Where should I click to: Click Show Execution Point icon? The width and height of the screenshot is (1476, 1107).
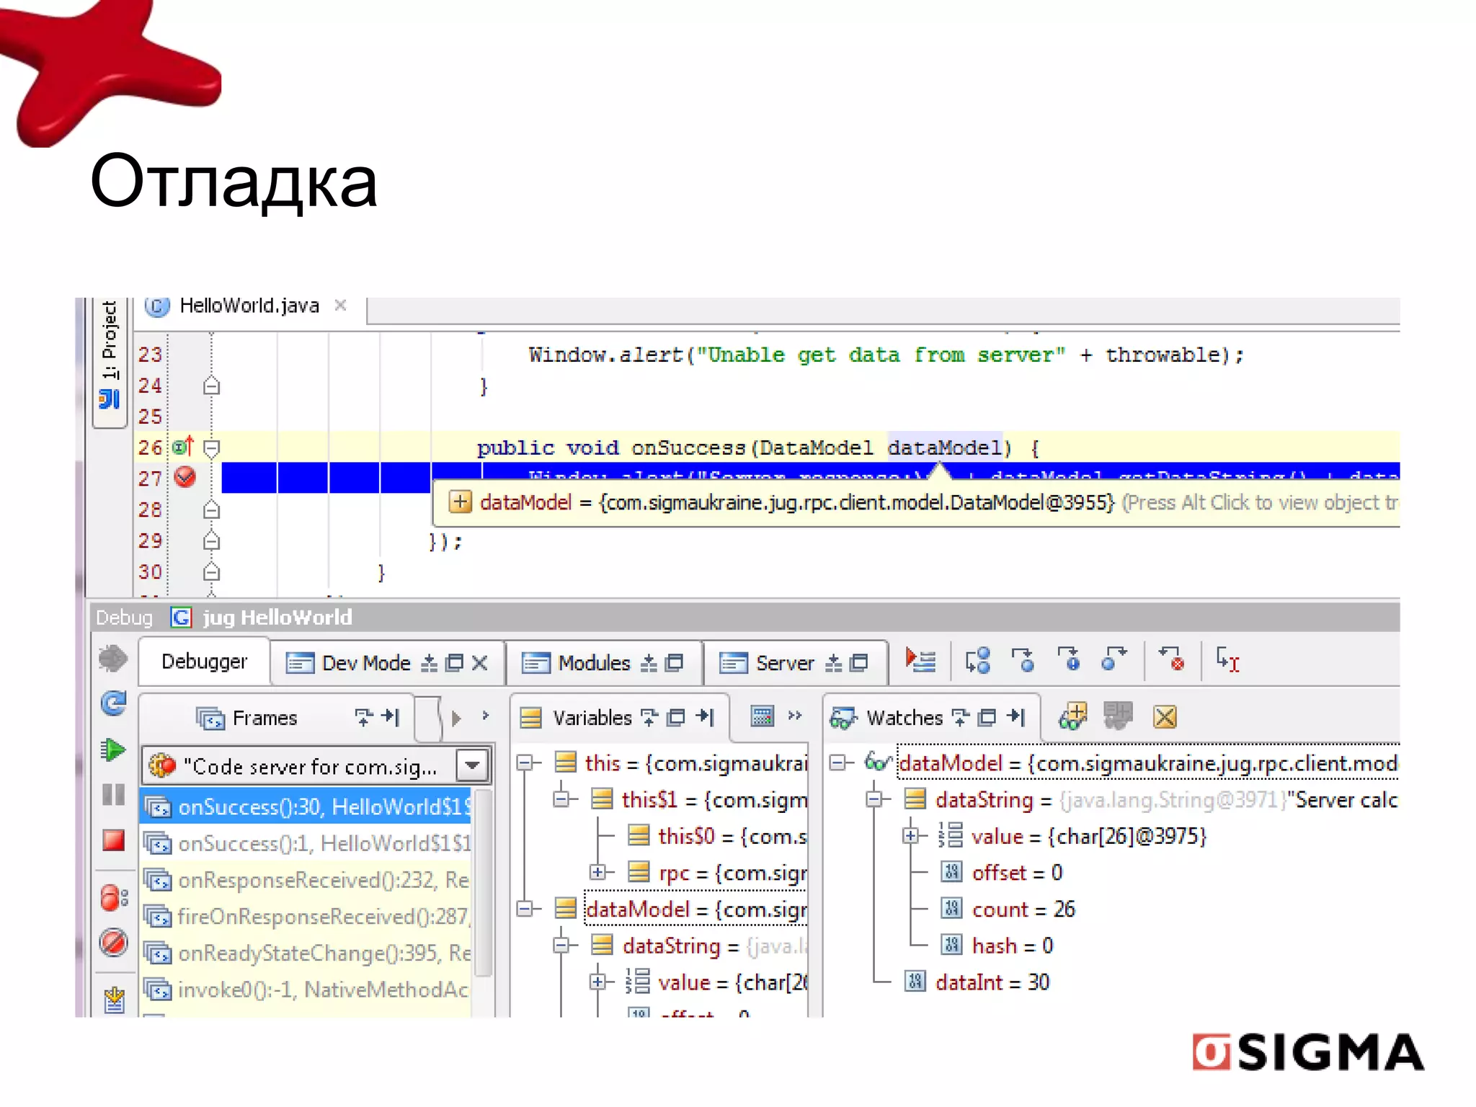pyautogui.click(x=920, y=660)
